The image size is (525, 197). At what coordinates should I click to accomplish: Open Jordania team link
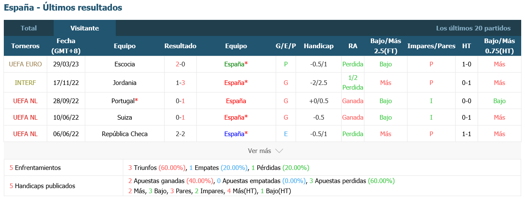[x=125, y=82]
